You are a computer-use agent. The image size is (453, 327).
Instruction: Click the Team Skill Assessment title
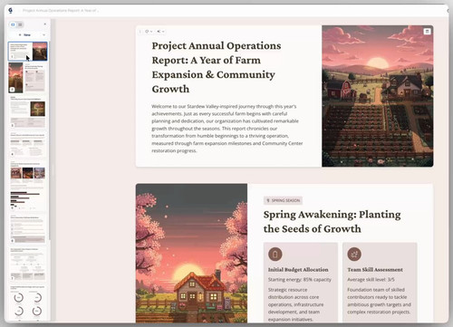click(x=375, y=270)
